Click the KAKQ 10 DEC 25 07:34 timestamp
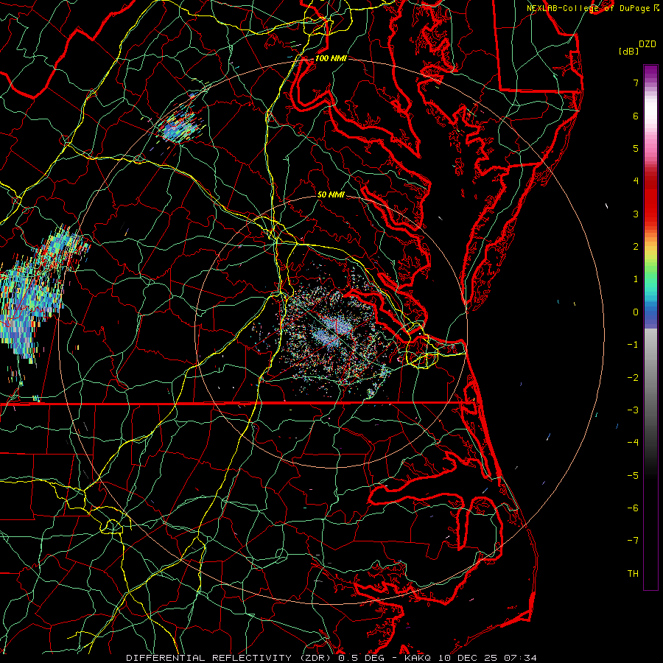The width and height of the screenshot is (663, 663). [x=471, y=658]
